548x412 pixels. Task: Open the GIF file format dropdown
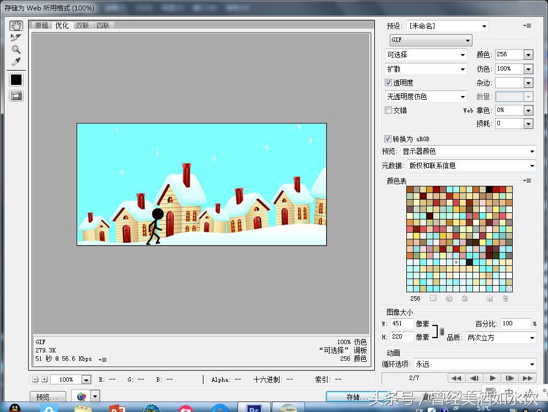point(431,40)
